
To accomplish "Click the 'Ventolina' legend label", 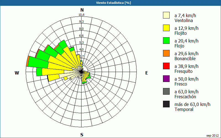I will [x=184, y=20].
